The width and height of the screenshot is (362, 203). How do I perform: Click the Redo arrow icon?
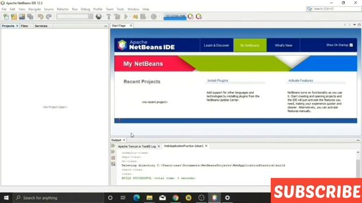[49, 16]
